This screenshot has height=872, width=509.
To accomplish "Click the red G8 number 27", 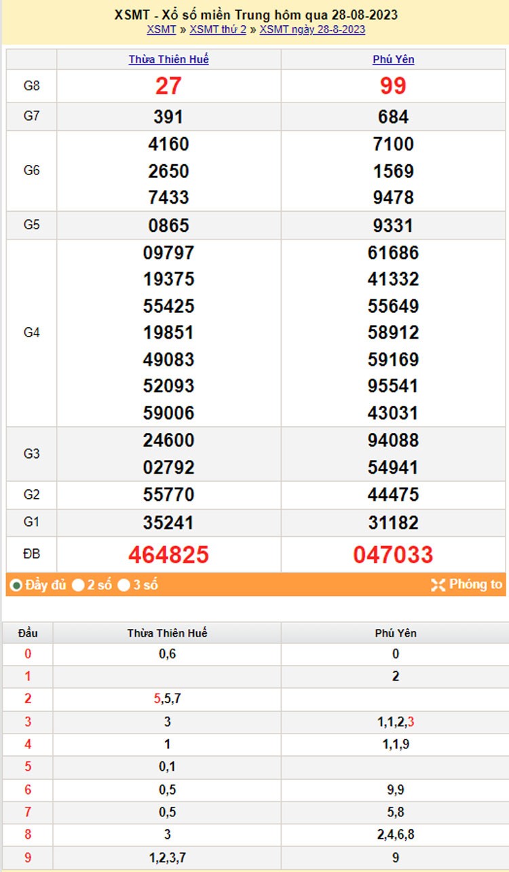I will [x=168, y=86].
